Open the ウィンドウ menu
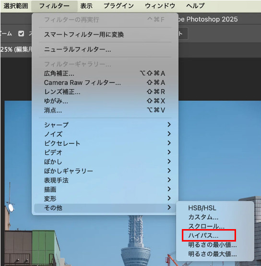 pyautogui.click(x=160, y=6)
